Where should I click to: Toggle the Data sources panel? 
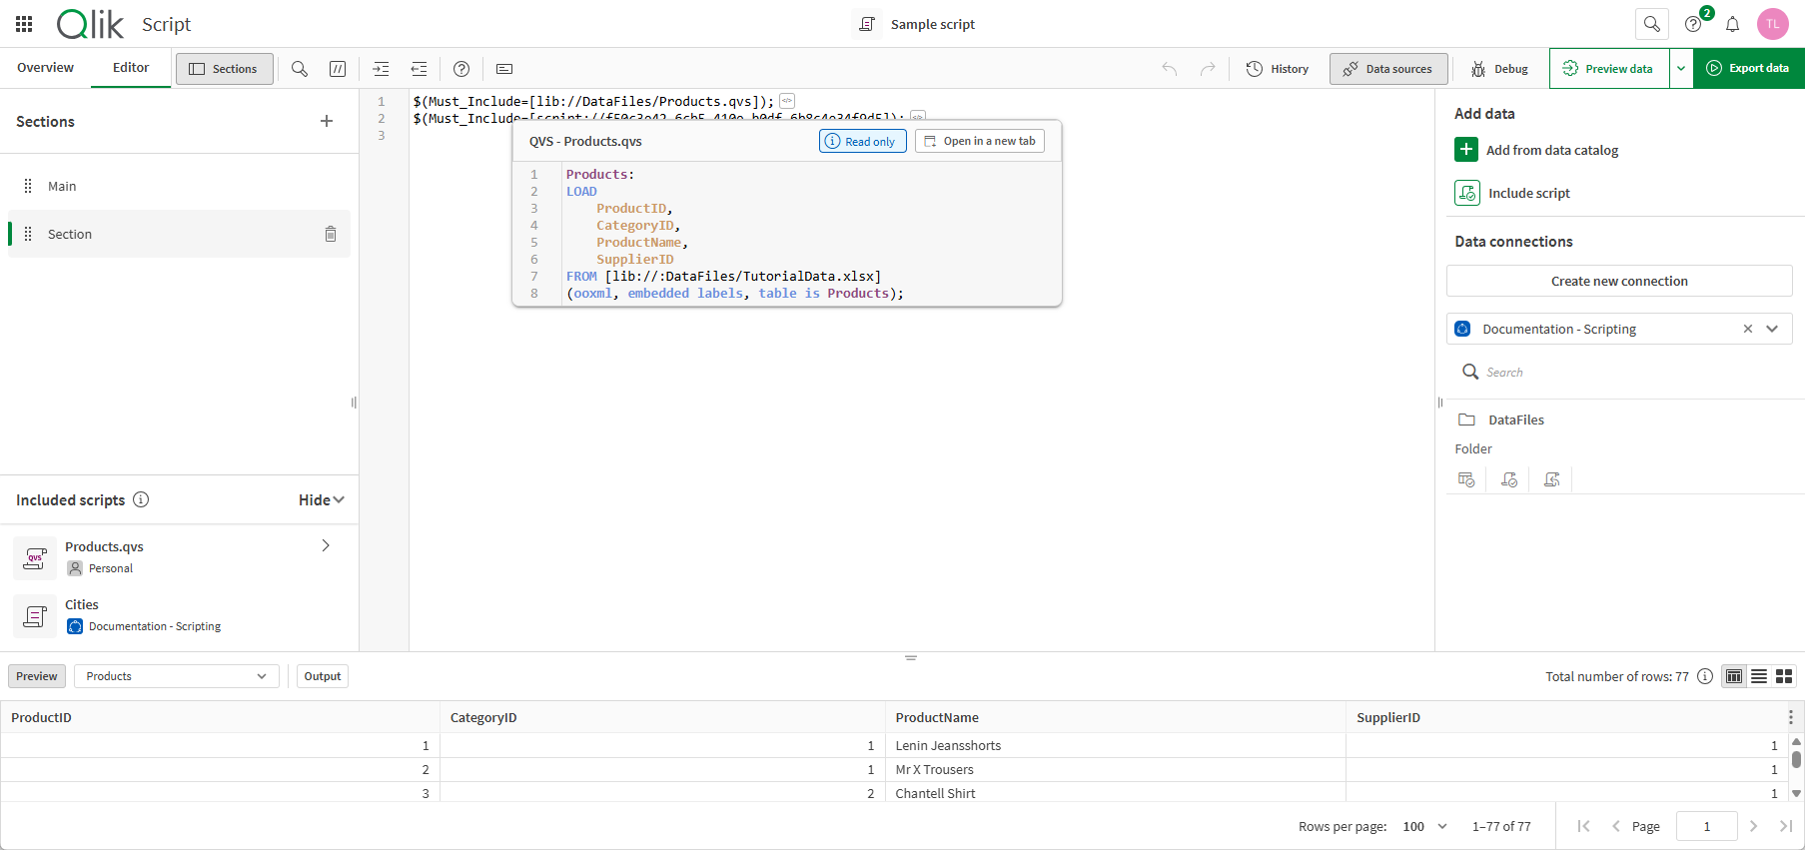pos(1387,69)
